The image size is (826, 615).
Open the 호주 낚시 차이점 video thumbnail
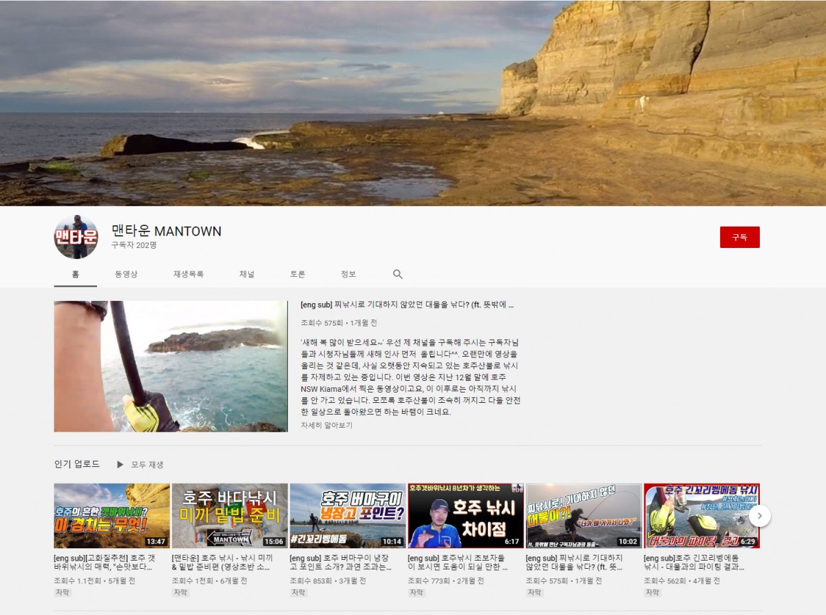coord(465,515)
